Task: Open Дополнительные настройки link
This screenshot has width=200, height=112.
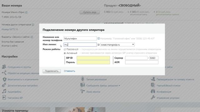Action: point(22,86)
